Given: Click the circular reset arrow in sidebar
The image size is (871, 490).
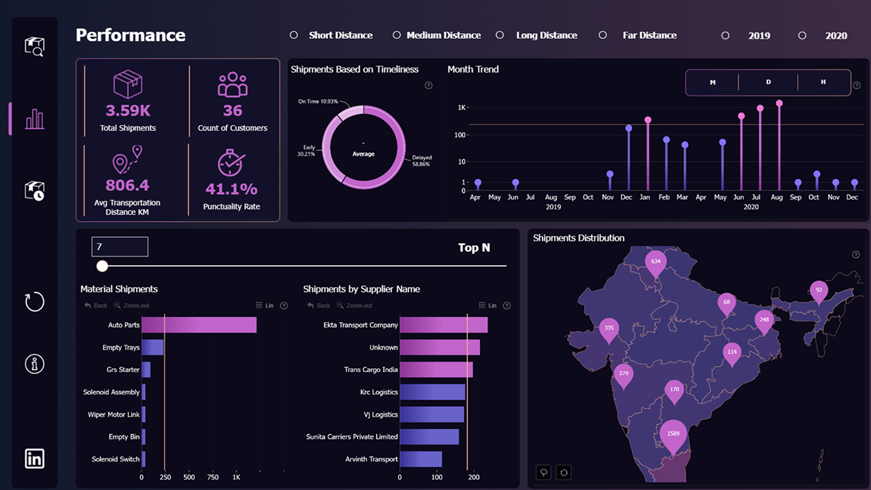Looking at the screenshot, I should (x=34, y=301).
